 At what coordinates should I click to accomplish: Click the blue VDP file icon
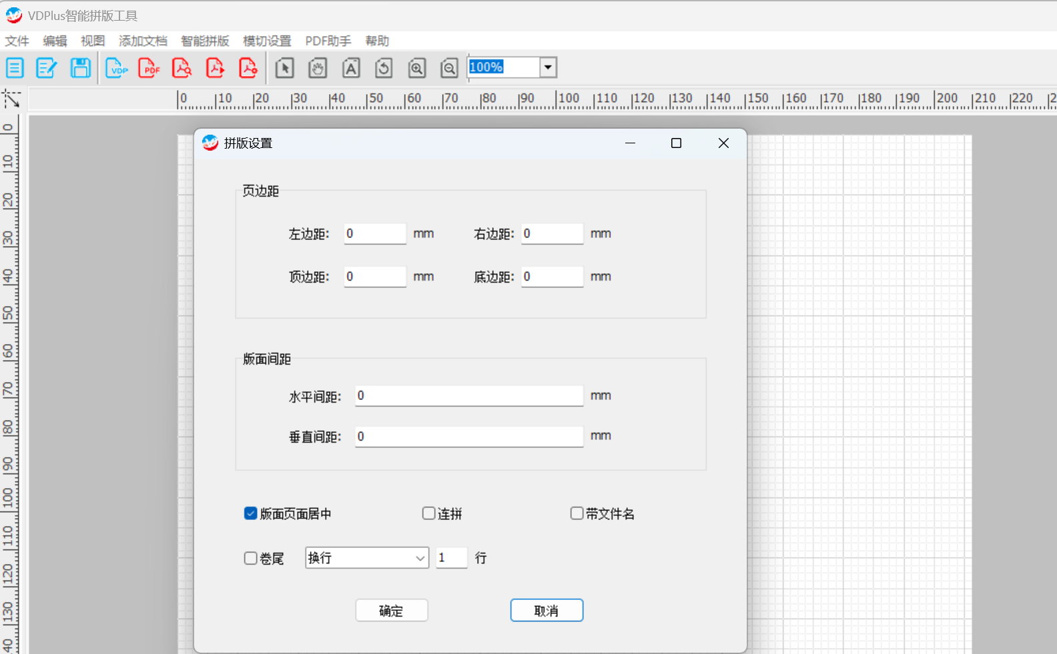(117, 67)
